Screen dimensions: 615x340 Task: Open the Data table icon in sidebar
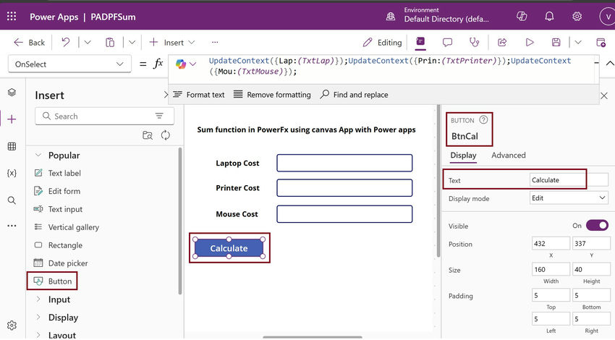pyautogui.click(x=12, y=146)
